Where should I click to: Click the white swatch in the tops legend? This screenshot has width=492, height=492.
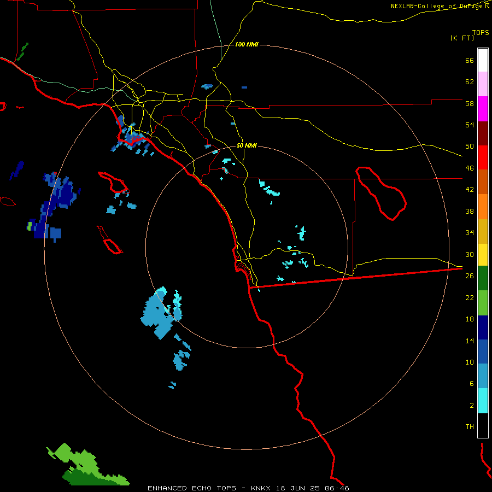483,60
